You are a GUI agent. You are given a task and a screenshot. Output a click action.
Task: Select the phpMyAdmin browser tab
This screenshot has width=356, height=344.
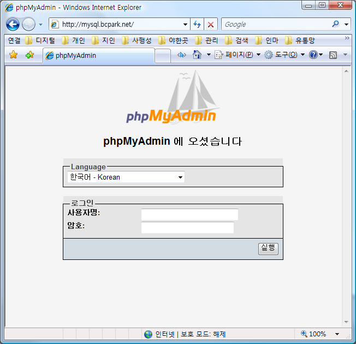click(99, 55)
